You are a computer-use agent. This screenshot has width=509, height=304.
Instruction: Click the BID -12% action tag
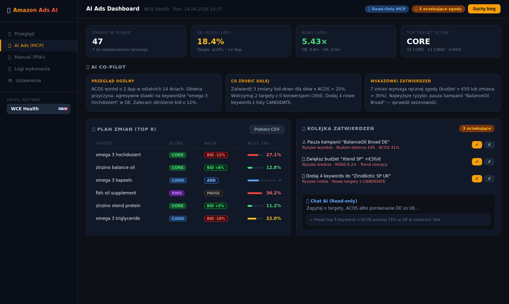click(216, 155)
